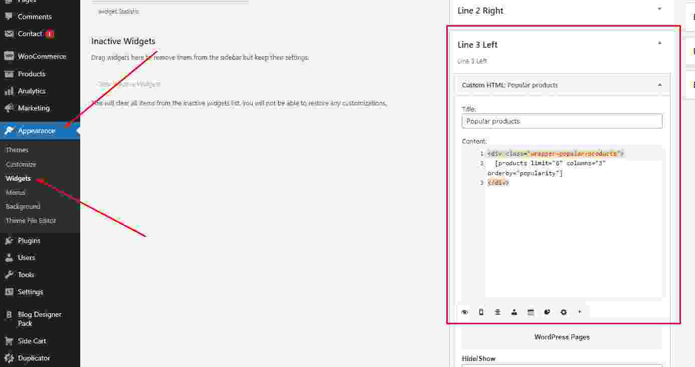Click the styling palette icon in widget options
This screenshot has height=367, width=695.
pos(547,312)
